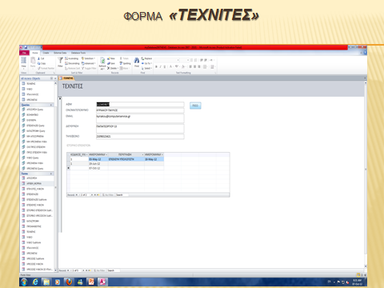384x288 pixels.
Task: Go to next record in main form navigator
Action: pos(83,270)
